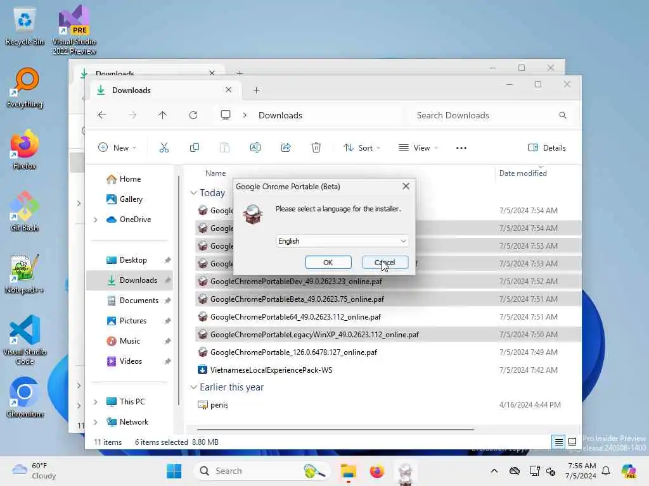Screen dimensions: 649x486
Task: Click the Delete trash icon in toolbar
Action: (x=316, y=147)
